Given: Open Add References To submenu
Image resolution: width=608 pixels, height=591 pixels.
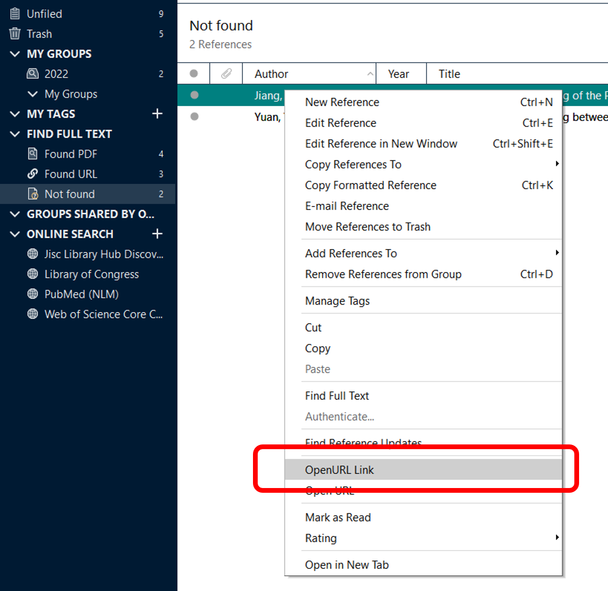Looking at the screenshot, I should click(x=423, y=253).
